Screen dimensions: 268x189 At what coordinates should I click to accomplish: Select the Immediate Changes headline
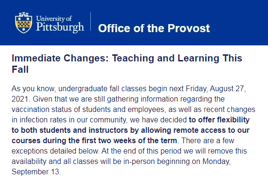(127, 64)
